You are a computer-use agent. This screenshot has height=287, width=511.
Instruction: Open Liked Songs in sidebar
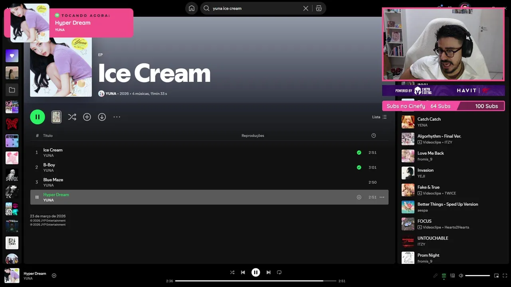click(12, 56)
